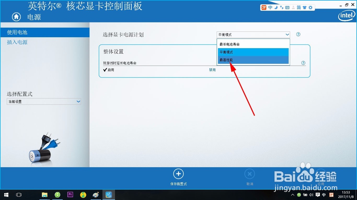Choose 平衡模式 from the dropdown list

[253, 52]
